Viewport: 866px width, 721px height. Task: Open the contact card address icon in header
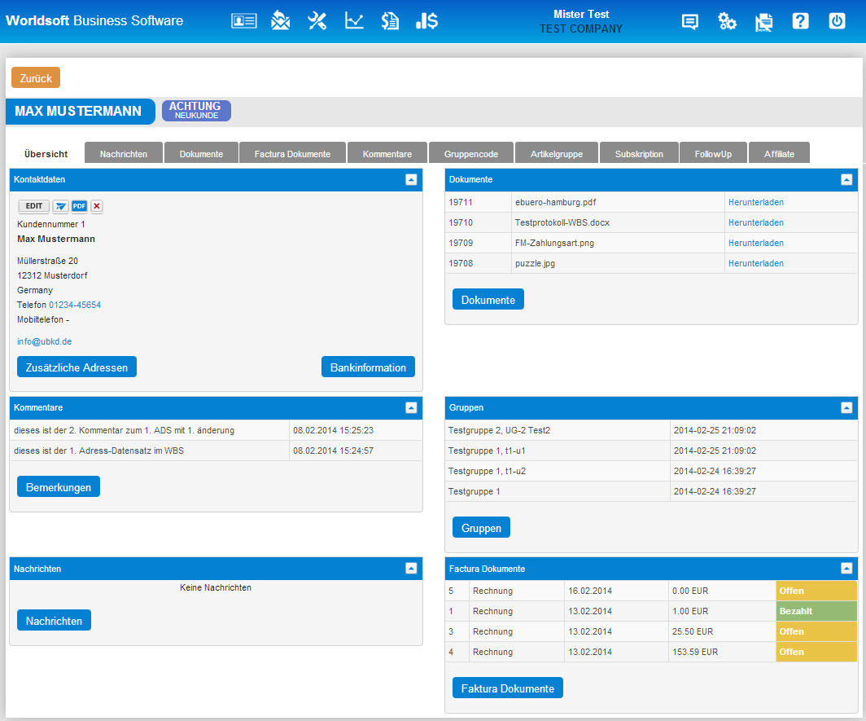click(x=243, y=21)
